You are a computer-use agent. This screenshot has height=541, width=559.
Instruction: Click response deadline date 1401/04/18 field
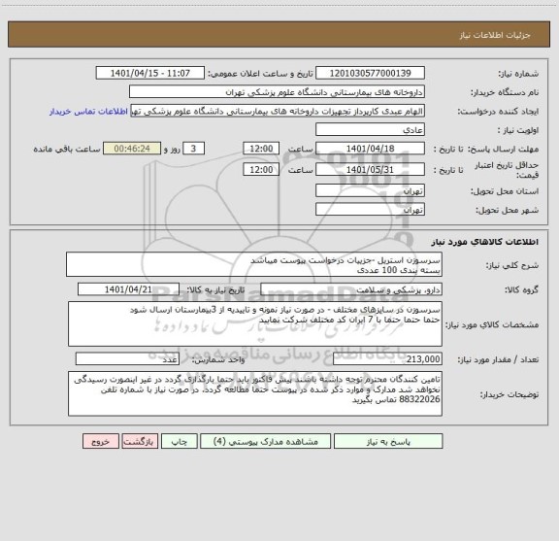pyautogui.click(x=370, y=149)
